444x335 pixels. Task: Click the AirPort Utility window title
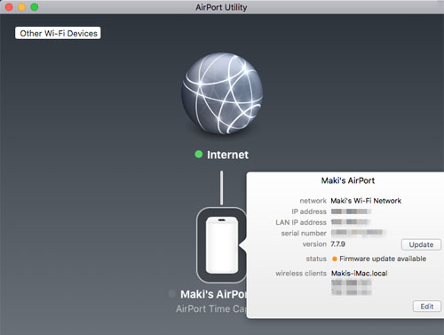click(x=221, y=7)
